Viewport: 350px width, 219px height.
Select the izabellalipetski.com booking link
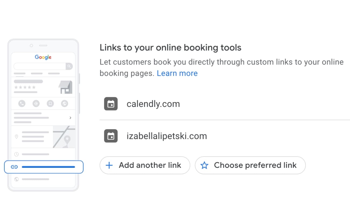(x=167, y=136)
